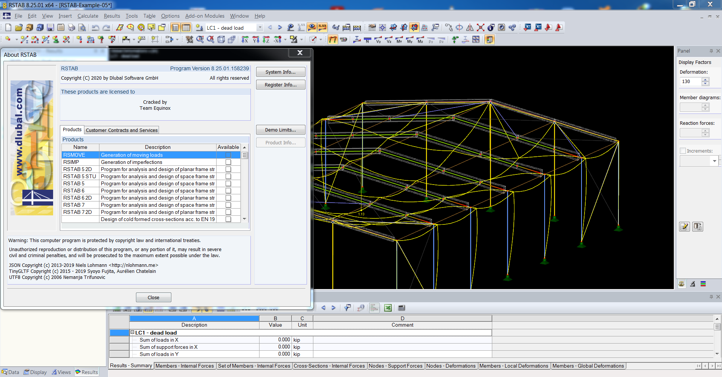Show bending moment Mz diagram
This screenshot has width=722, height=377.
(x=420, y=39)
